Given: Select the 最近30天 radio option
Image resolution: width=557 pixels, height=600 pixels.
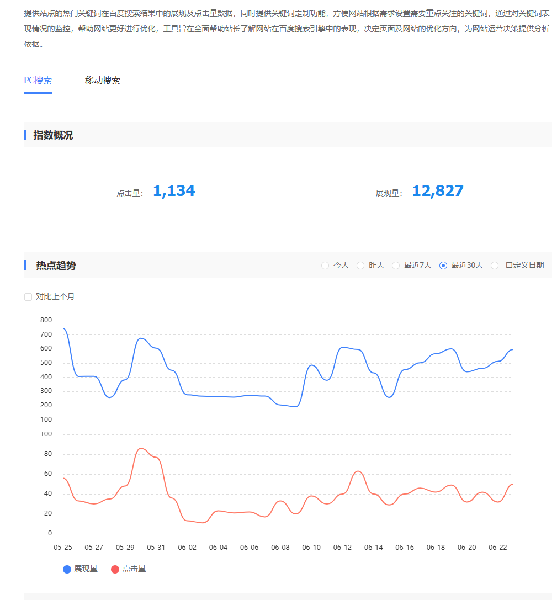Looking at the screenshot, I should 443,266.
